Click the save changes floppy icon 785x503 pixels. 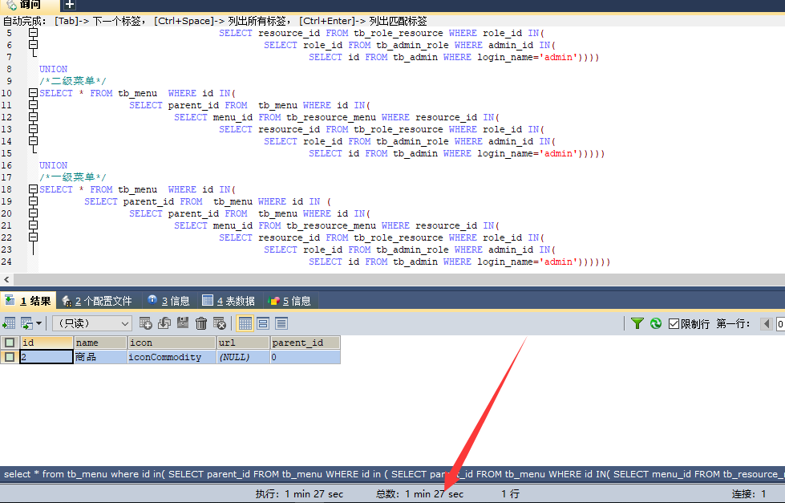pos(183,323)
